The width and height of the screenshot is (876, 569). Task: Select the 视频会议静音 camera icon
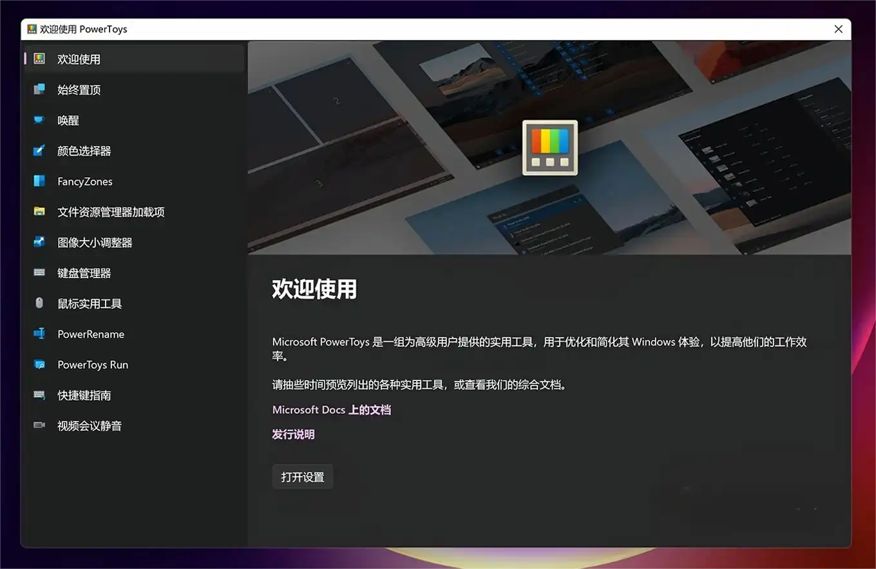pos(39,425)
